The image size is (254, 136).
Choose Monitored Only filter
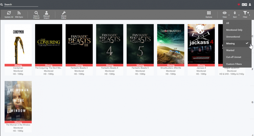tap(237, 30)
